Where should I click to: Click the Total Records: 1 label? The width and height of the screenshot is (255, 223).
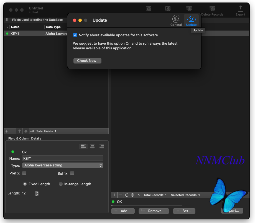155,195
